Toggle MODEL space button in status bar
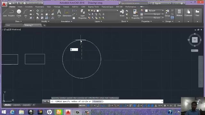The width and height of the screenshot is (205, 115). point(82,106)
